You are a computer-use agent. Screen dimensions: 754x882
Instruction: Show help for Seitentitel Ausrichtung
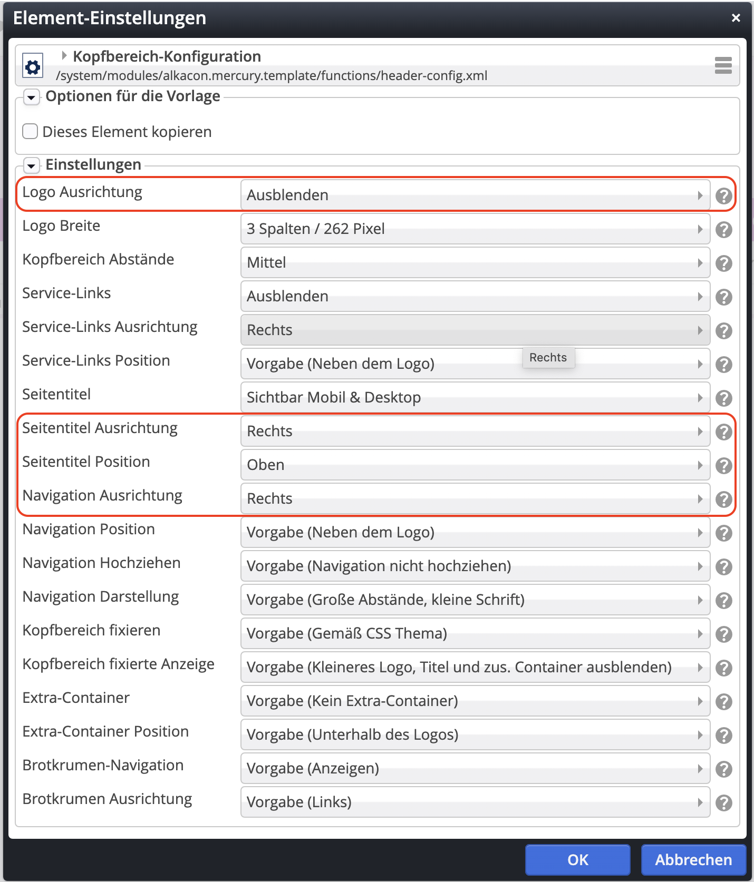tap(724, 432)
